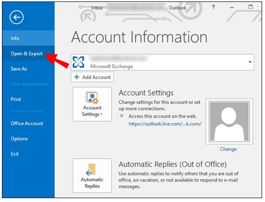The width and height of the screenshot is (265, 202).
Task: Click 'Access this account on the web' text
Action: pyautogui.click(x=163, y=116)
